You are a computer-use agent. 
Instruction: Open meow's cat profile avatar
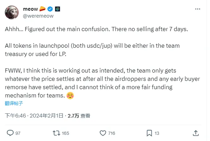tap(12, 12)
